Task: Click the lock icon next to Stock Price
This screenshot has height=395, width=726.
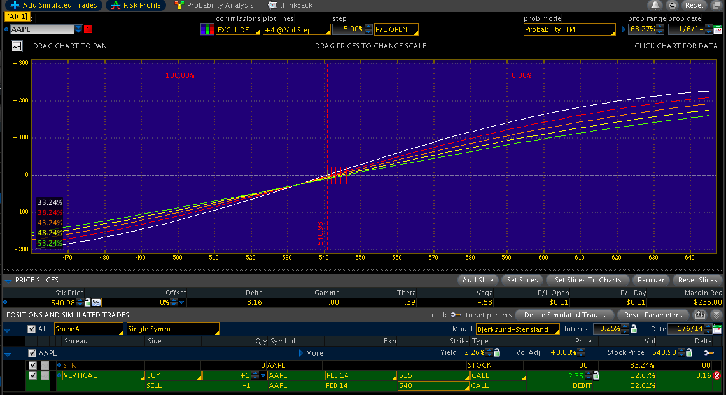Action: (689, 353)
